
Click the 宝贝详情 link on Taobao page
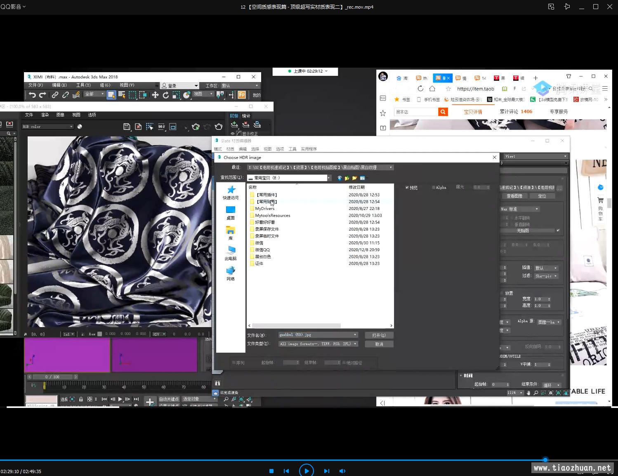click(x=473, y=112)
